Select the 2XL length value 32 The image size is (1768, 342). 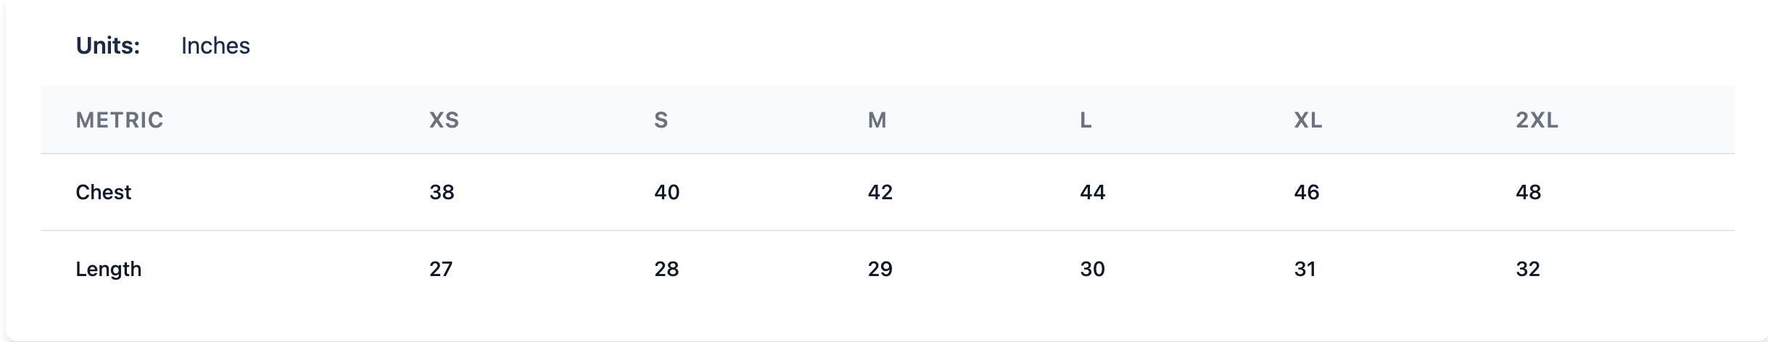click(1527, 269)
